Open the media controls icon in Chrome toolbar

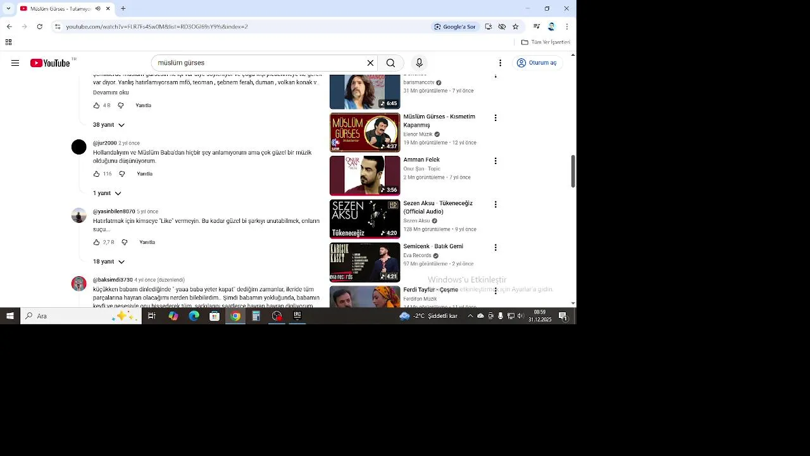537,27
